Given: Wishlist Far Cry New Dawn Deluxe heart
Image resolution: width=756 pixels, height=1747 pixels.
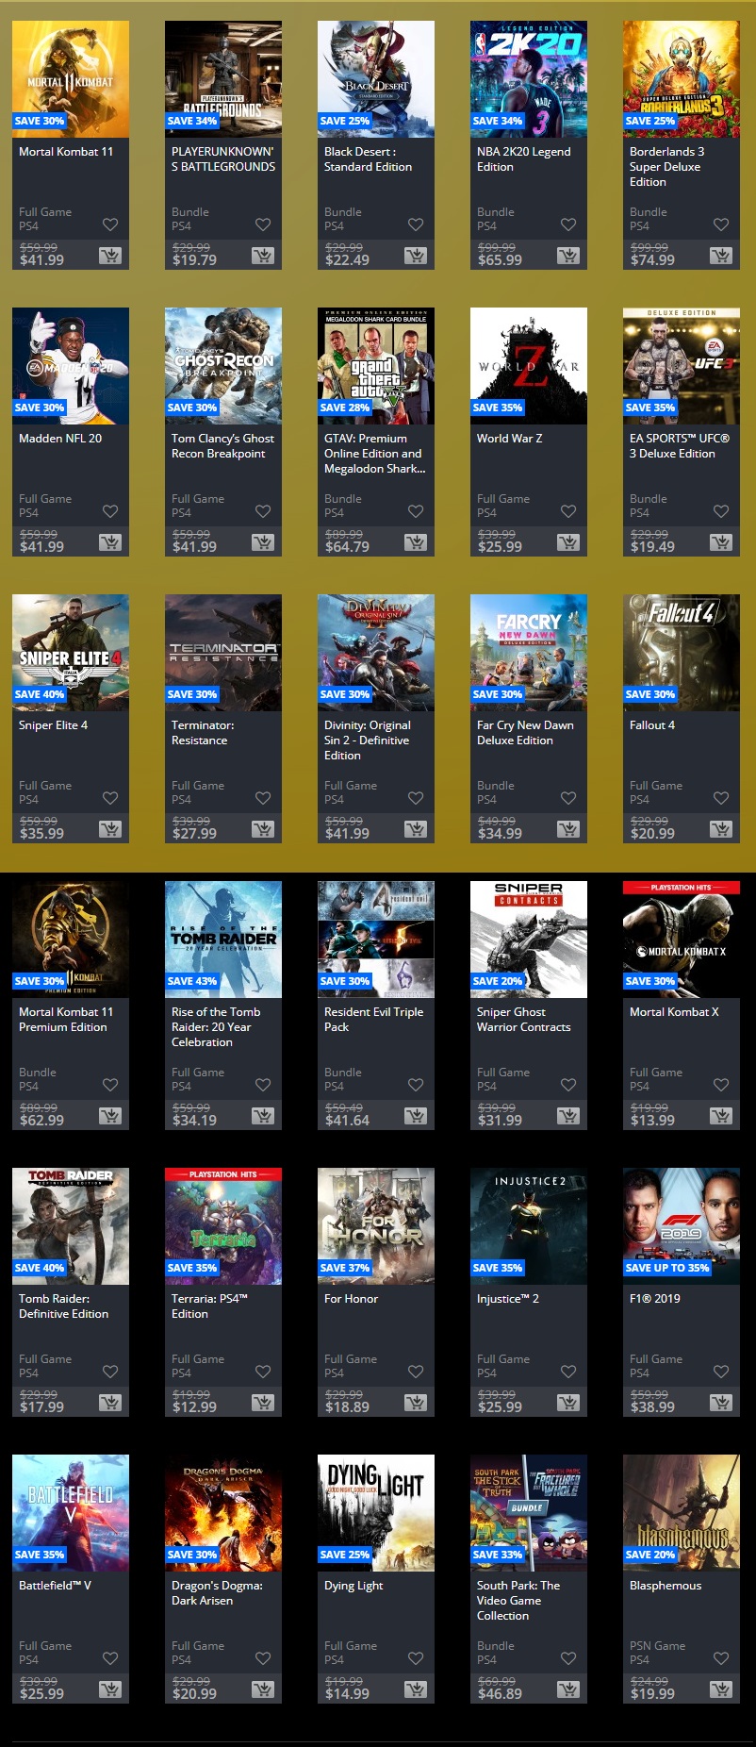Looking at the screenshot, I should (x=568, y=798).
